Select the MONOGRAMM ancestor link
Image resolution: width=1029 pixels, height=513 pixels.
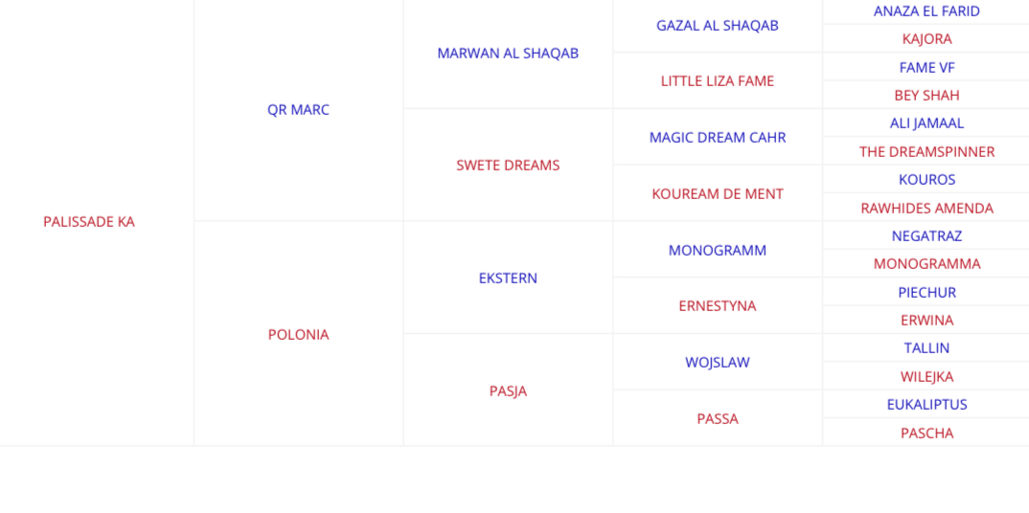point(717,251)
